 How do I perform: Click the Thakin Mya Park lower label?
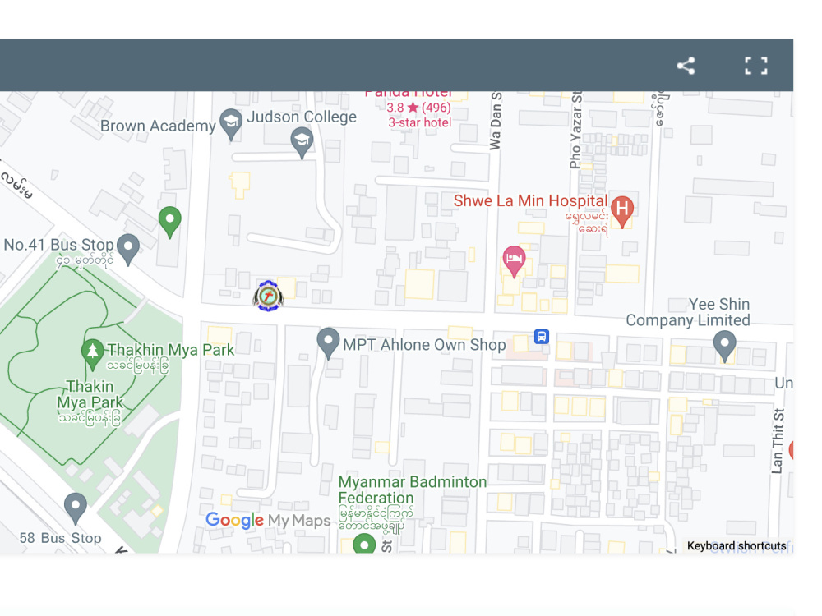click(x=90, y=394)
